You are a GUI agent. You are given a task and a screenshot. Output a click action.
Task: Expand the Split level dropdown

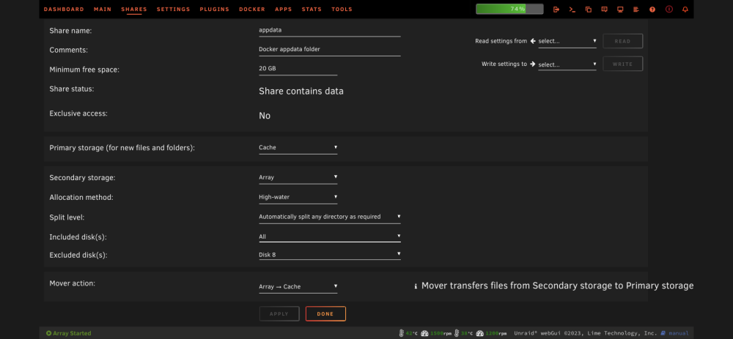click(330, 217)
